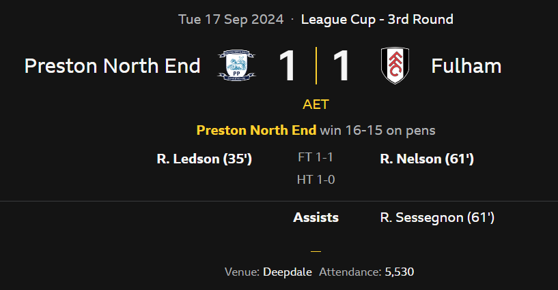The width and height of the screenshot is (558, 290).
Task: Click the FT 1-1 score line
Action: point(316,157)
